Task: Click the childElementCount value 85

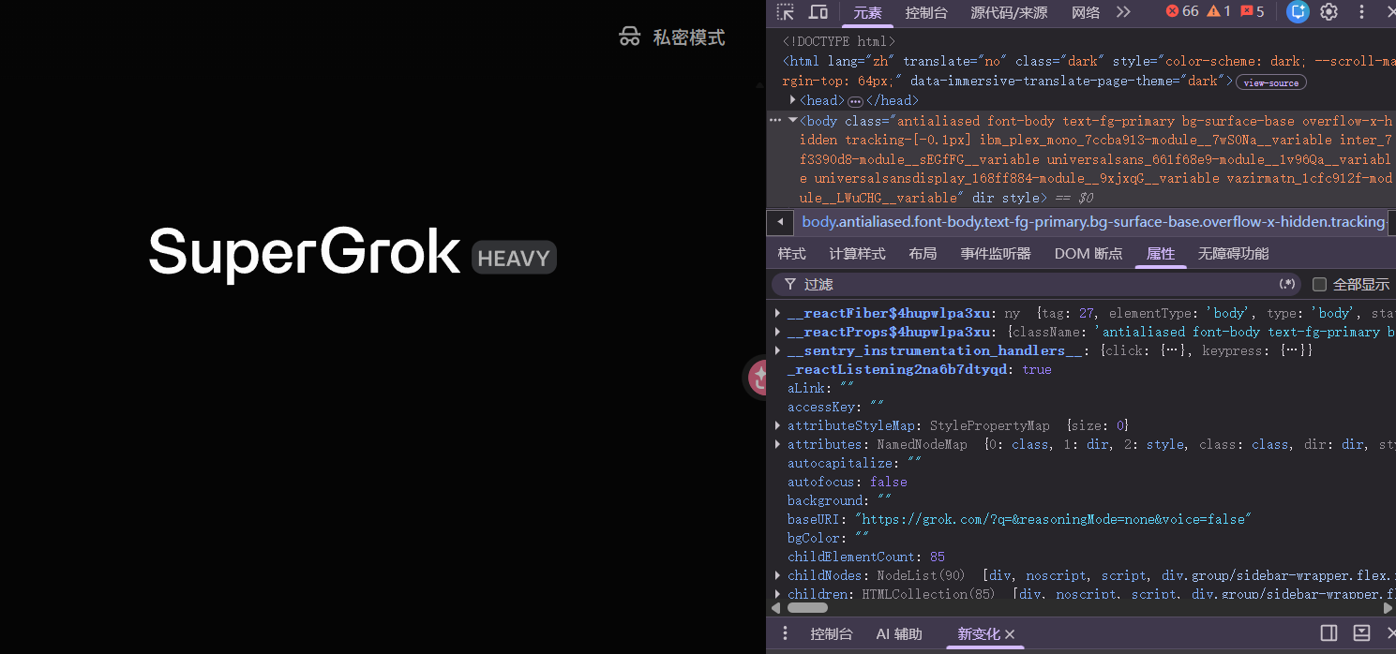Action: [x=938, y=557]
